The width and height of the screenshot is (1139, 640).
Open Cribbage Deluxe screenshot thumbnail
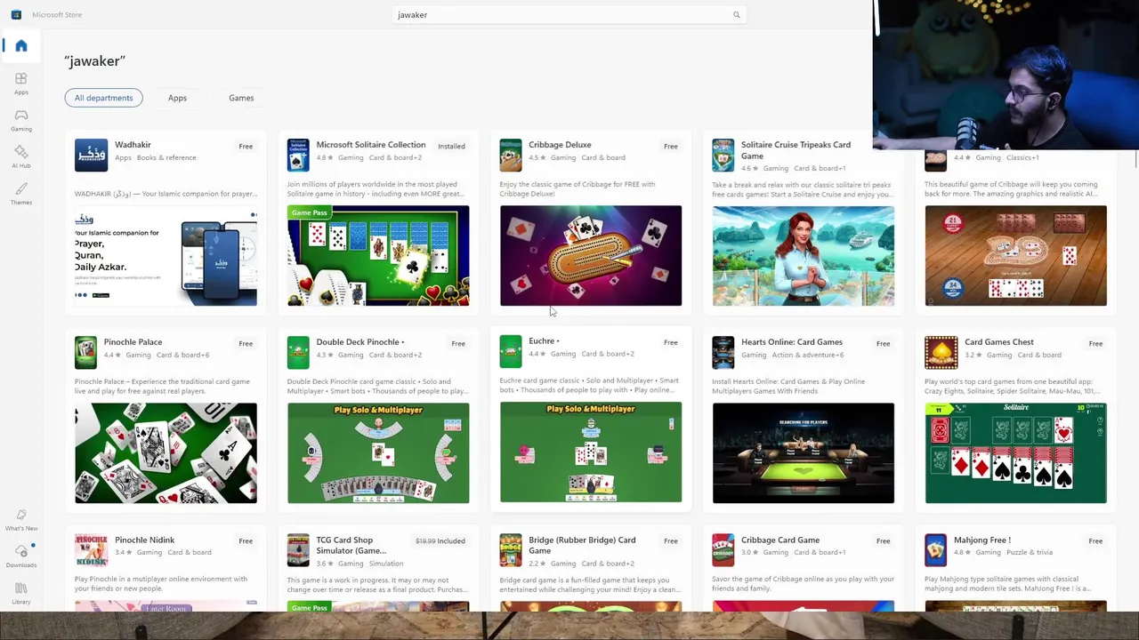[591, 256]
